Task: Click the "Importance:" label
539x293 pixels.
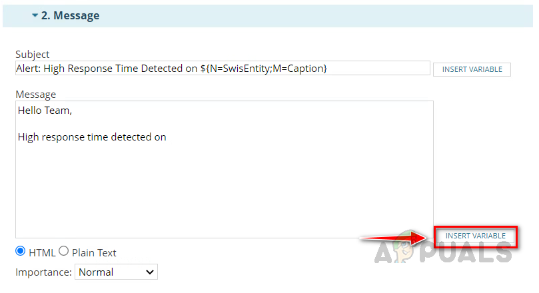Action: pyautogui.click(x=43, y=272)
